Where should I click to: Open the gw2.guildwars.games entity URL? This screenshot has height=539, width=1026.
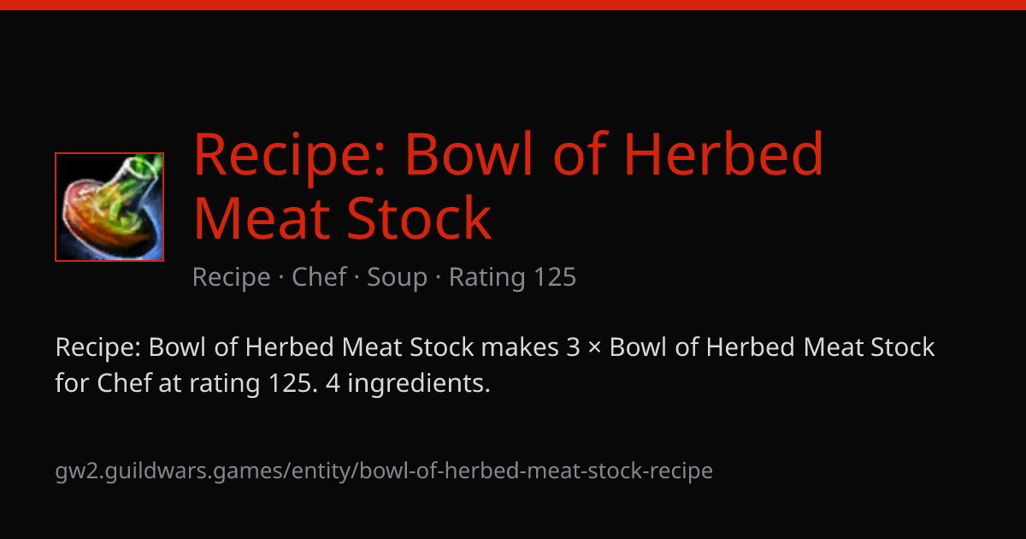point(384,471)
